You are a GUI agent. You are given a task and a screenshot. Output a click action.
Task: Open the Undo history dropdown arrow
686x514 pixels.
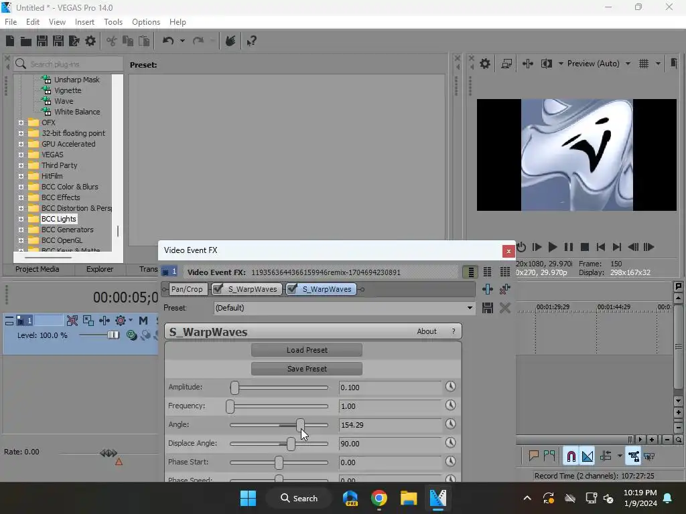point(182,41)
